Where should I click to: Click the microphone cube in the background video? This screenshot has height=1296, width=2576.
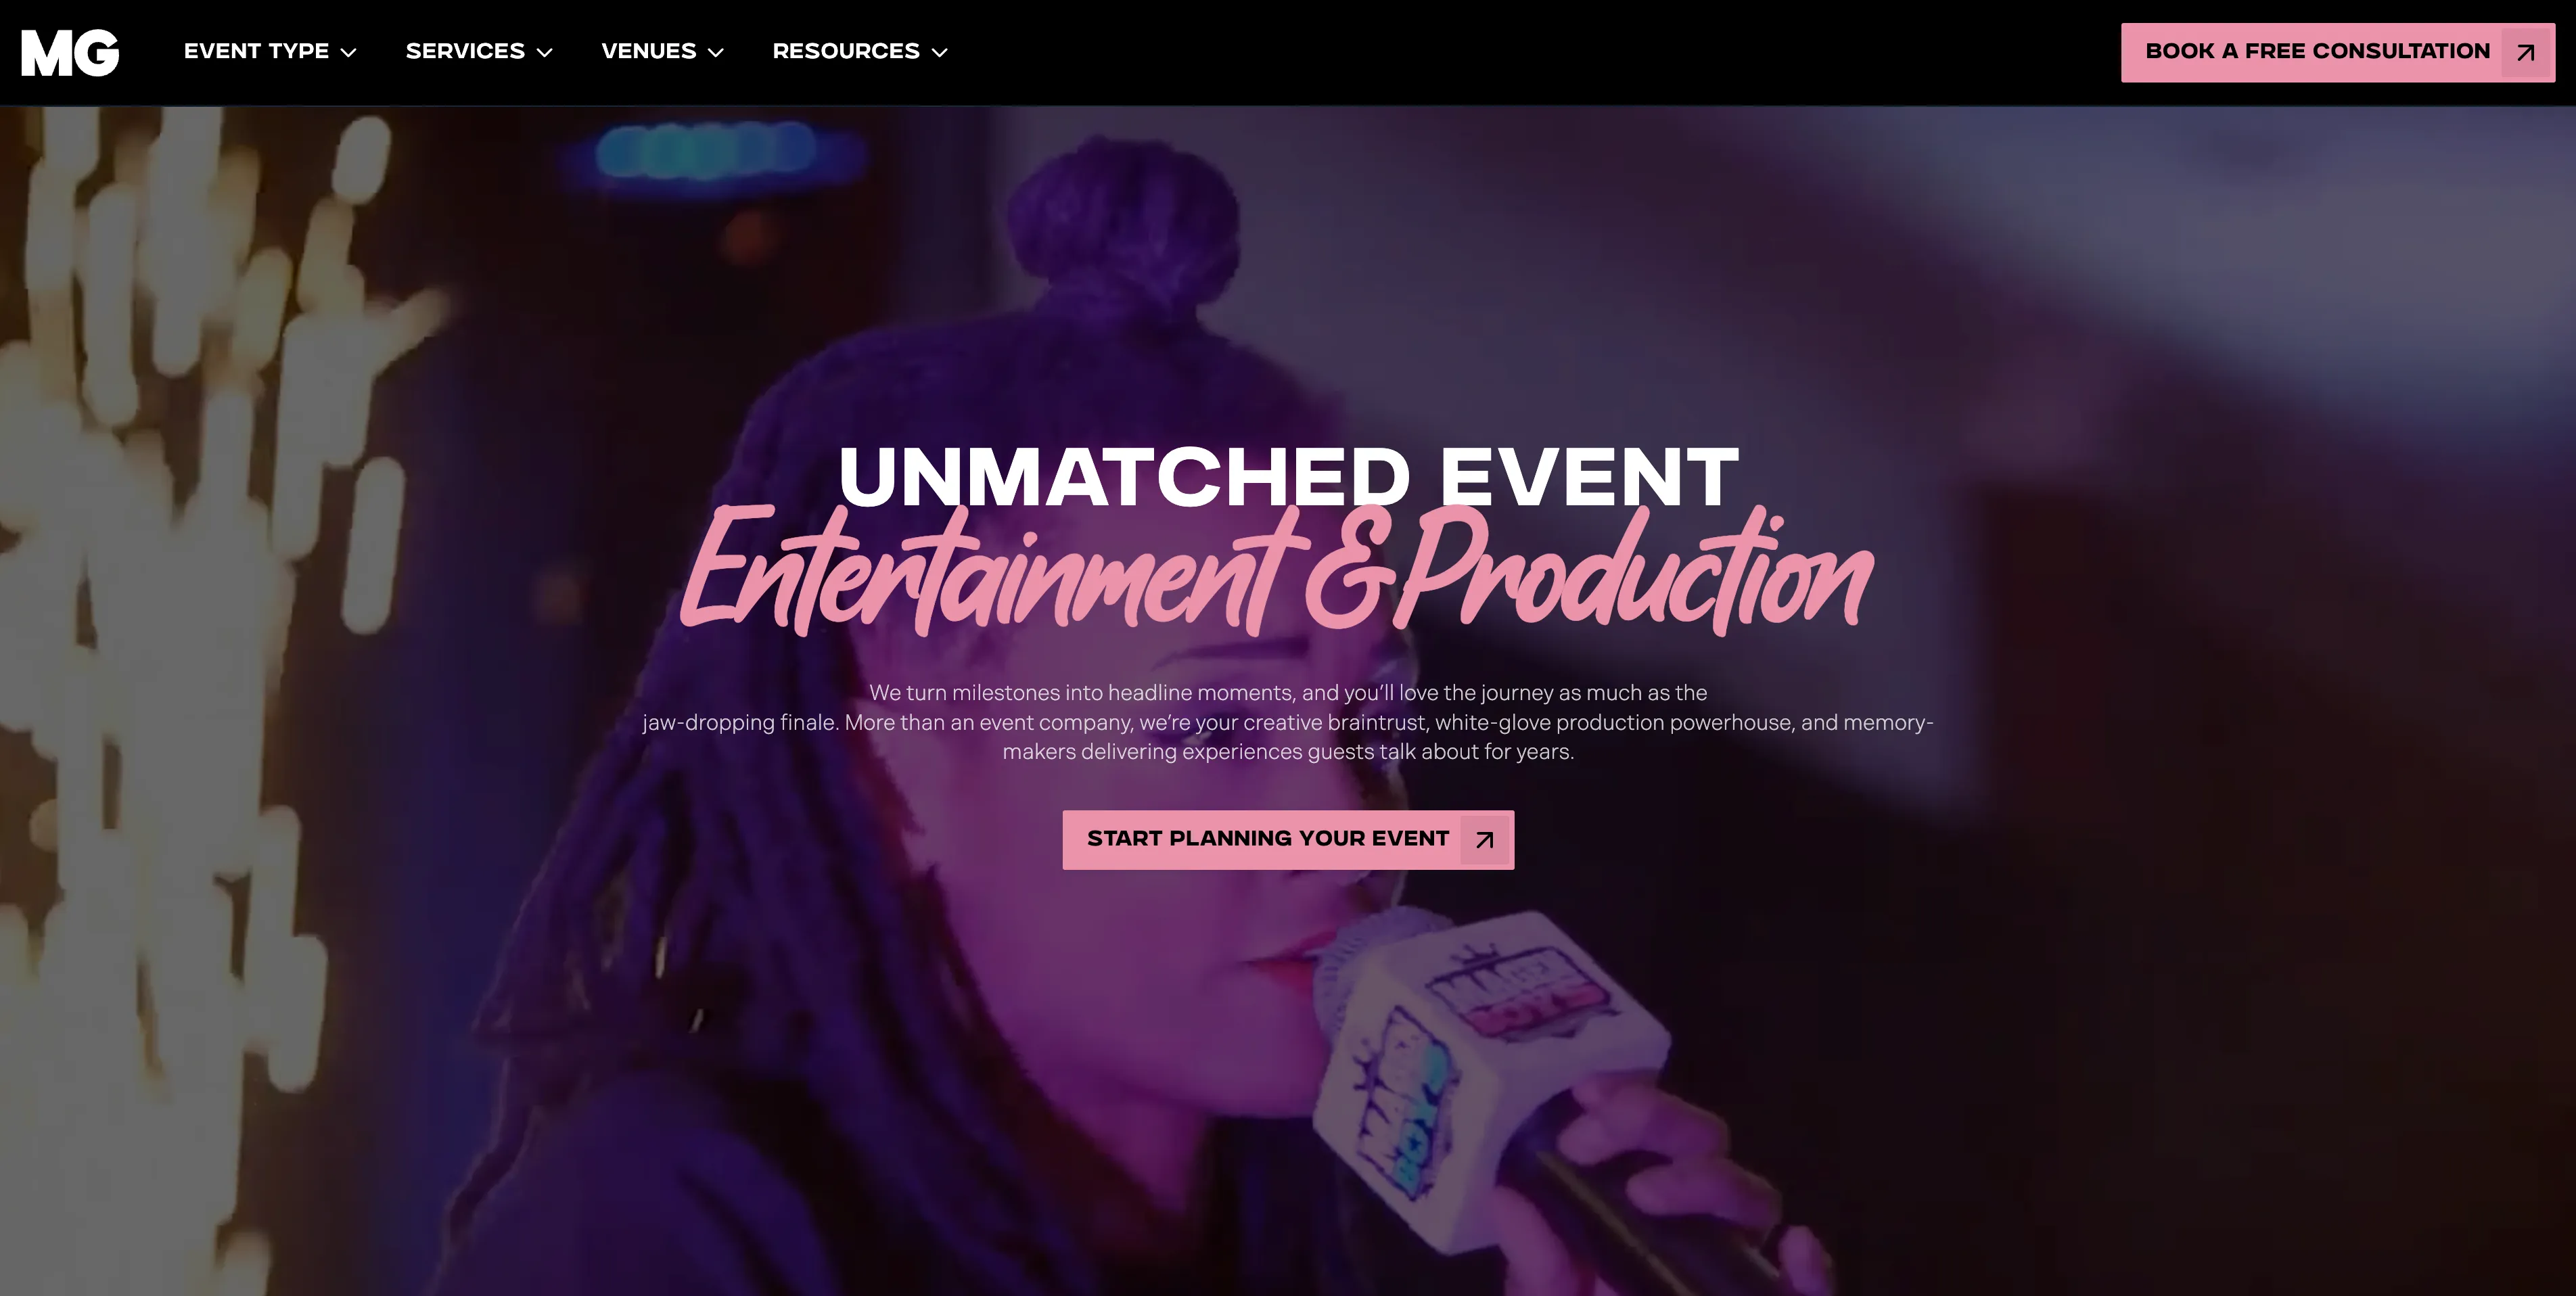[1490, 1075]
